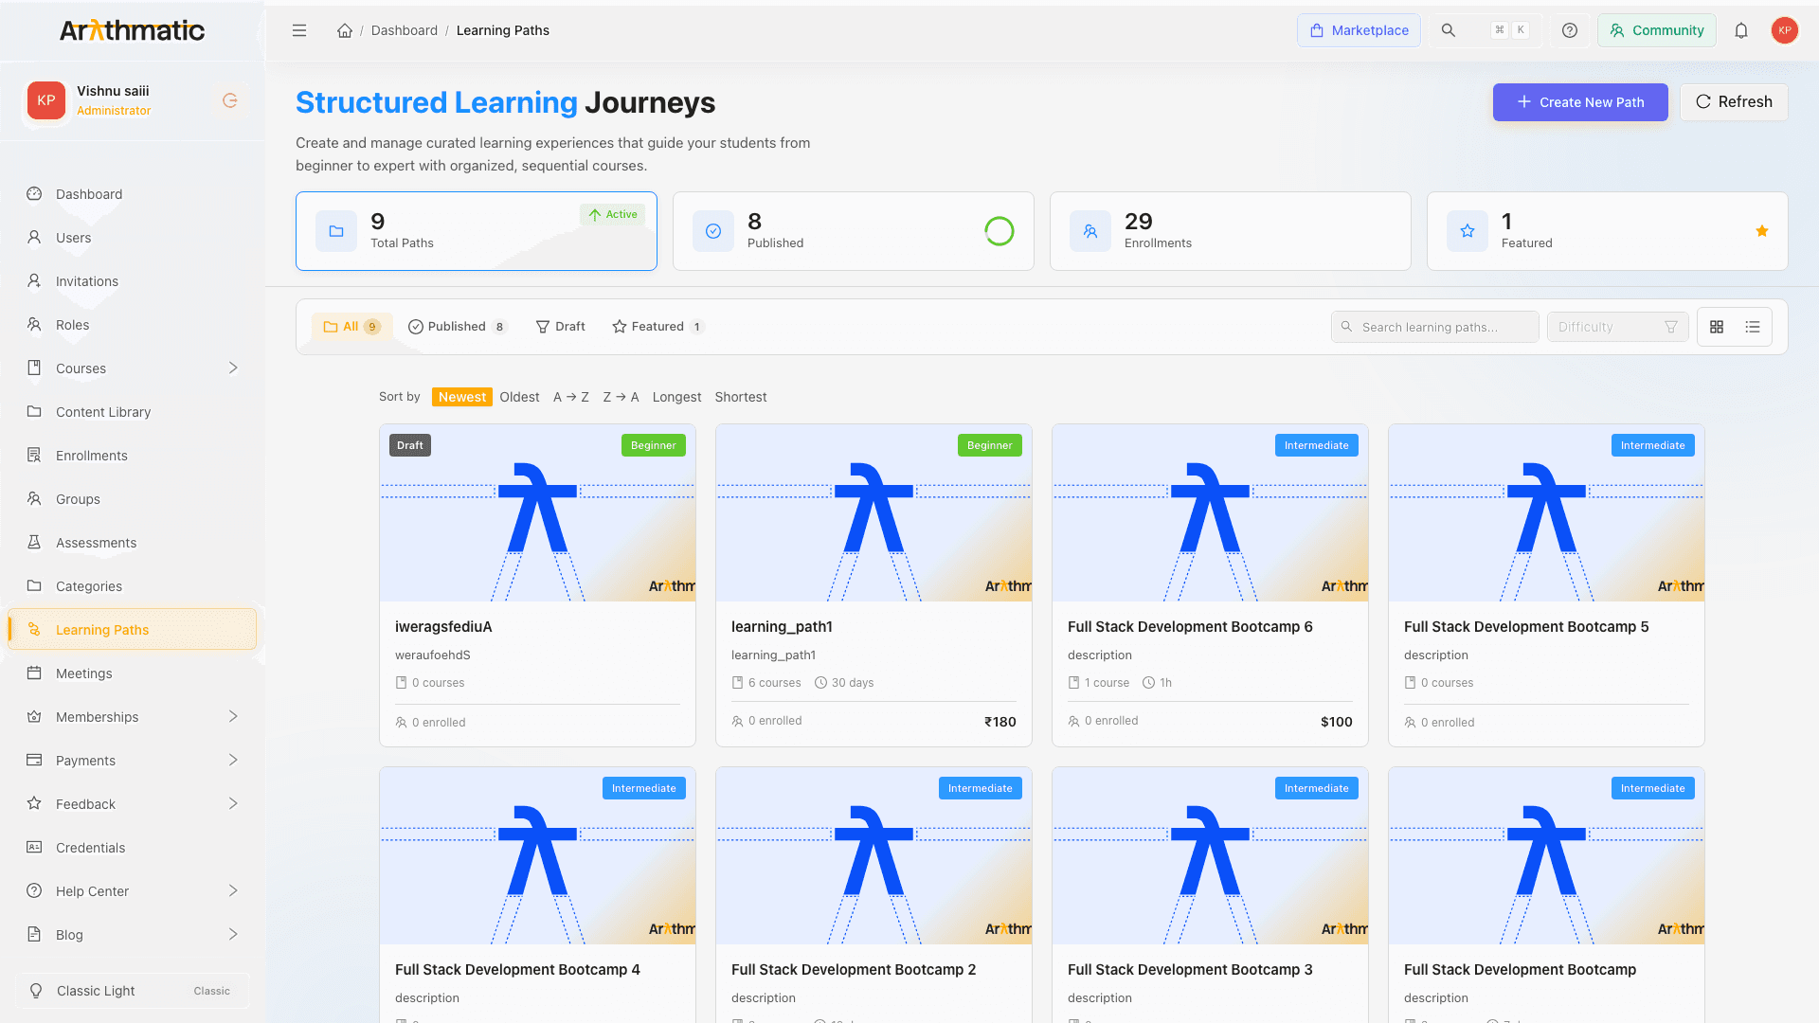This screenshot has height=1023, width=1819.
Task: Click the ₹180 price on learning_path1
Action: click(x=1000, y=722)
